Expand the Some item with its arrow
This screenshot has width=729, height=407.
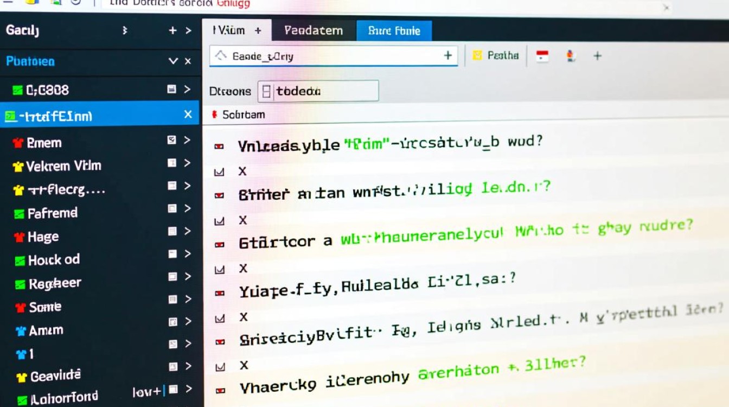pos(188,299)
